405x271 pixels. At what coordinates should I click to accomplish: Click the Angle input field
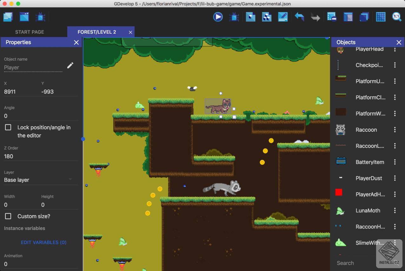click(41, 116)
